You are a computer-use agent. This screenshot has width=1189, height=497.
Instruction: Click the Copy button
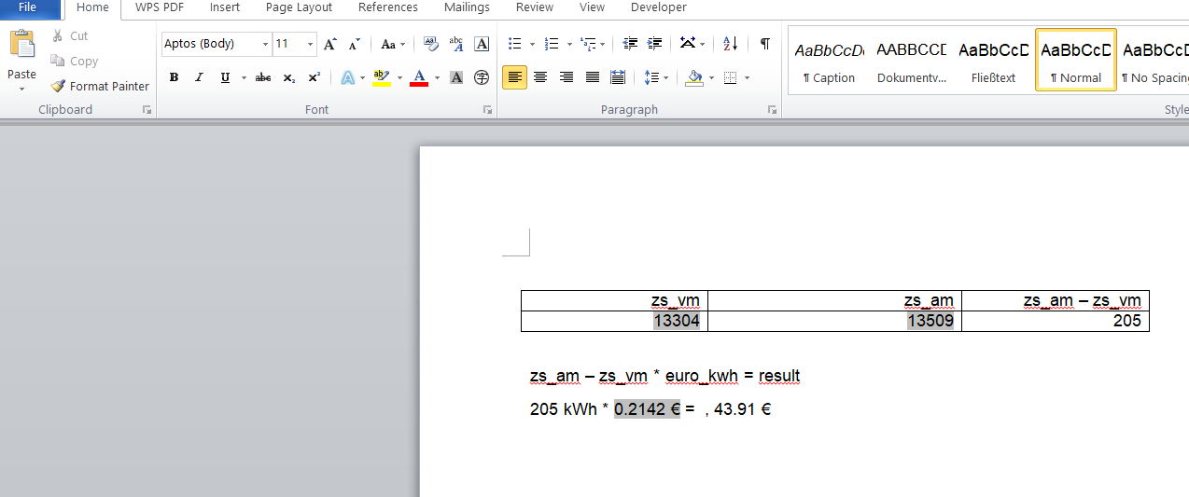coord(73,61)
